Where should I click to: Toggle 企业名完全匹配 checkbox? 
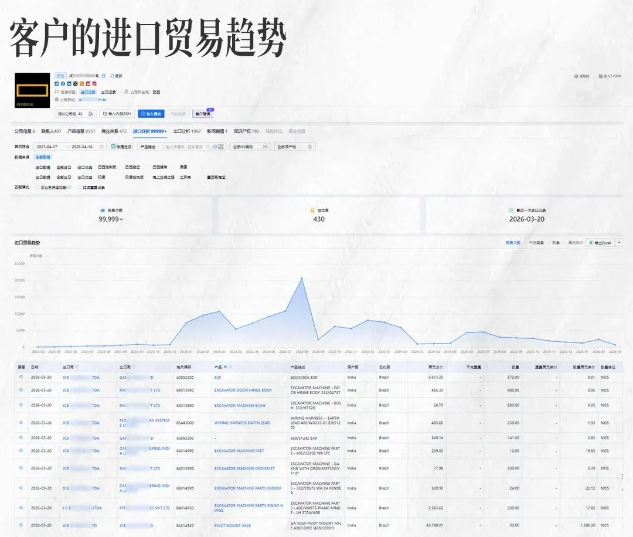click(38, 188)
